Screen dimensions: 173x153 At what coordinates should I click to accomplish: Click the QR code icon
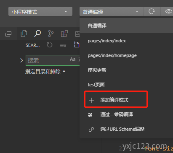[x=90, y=115]
